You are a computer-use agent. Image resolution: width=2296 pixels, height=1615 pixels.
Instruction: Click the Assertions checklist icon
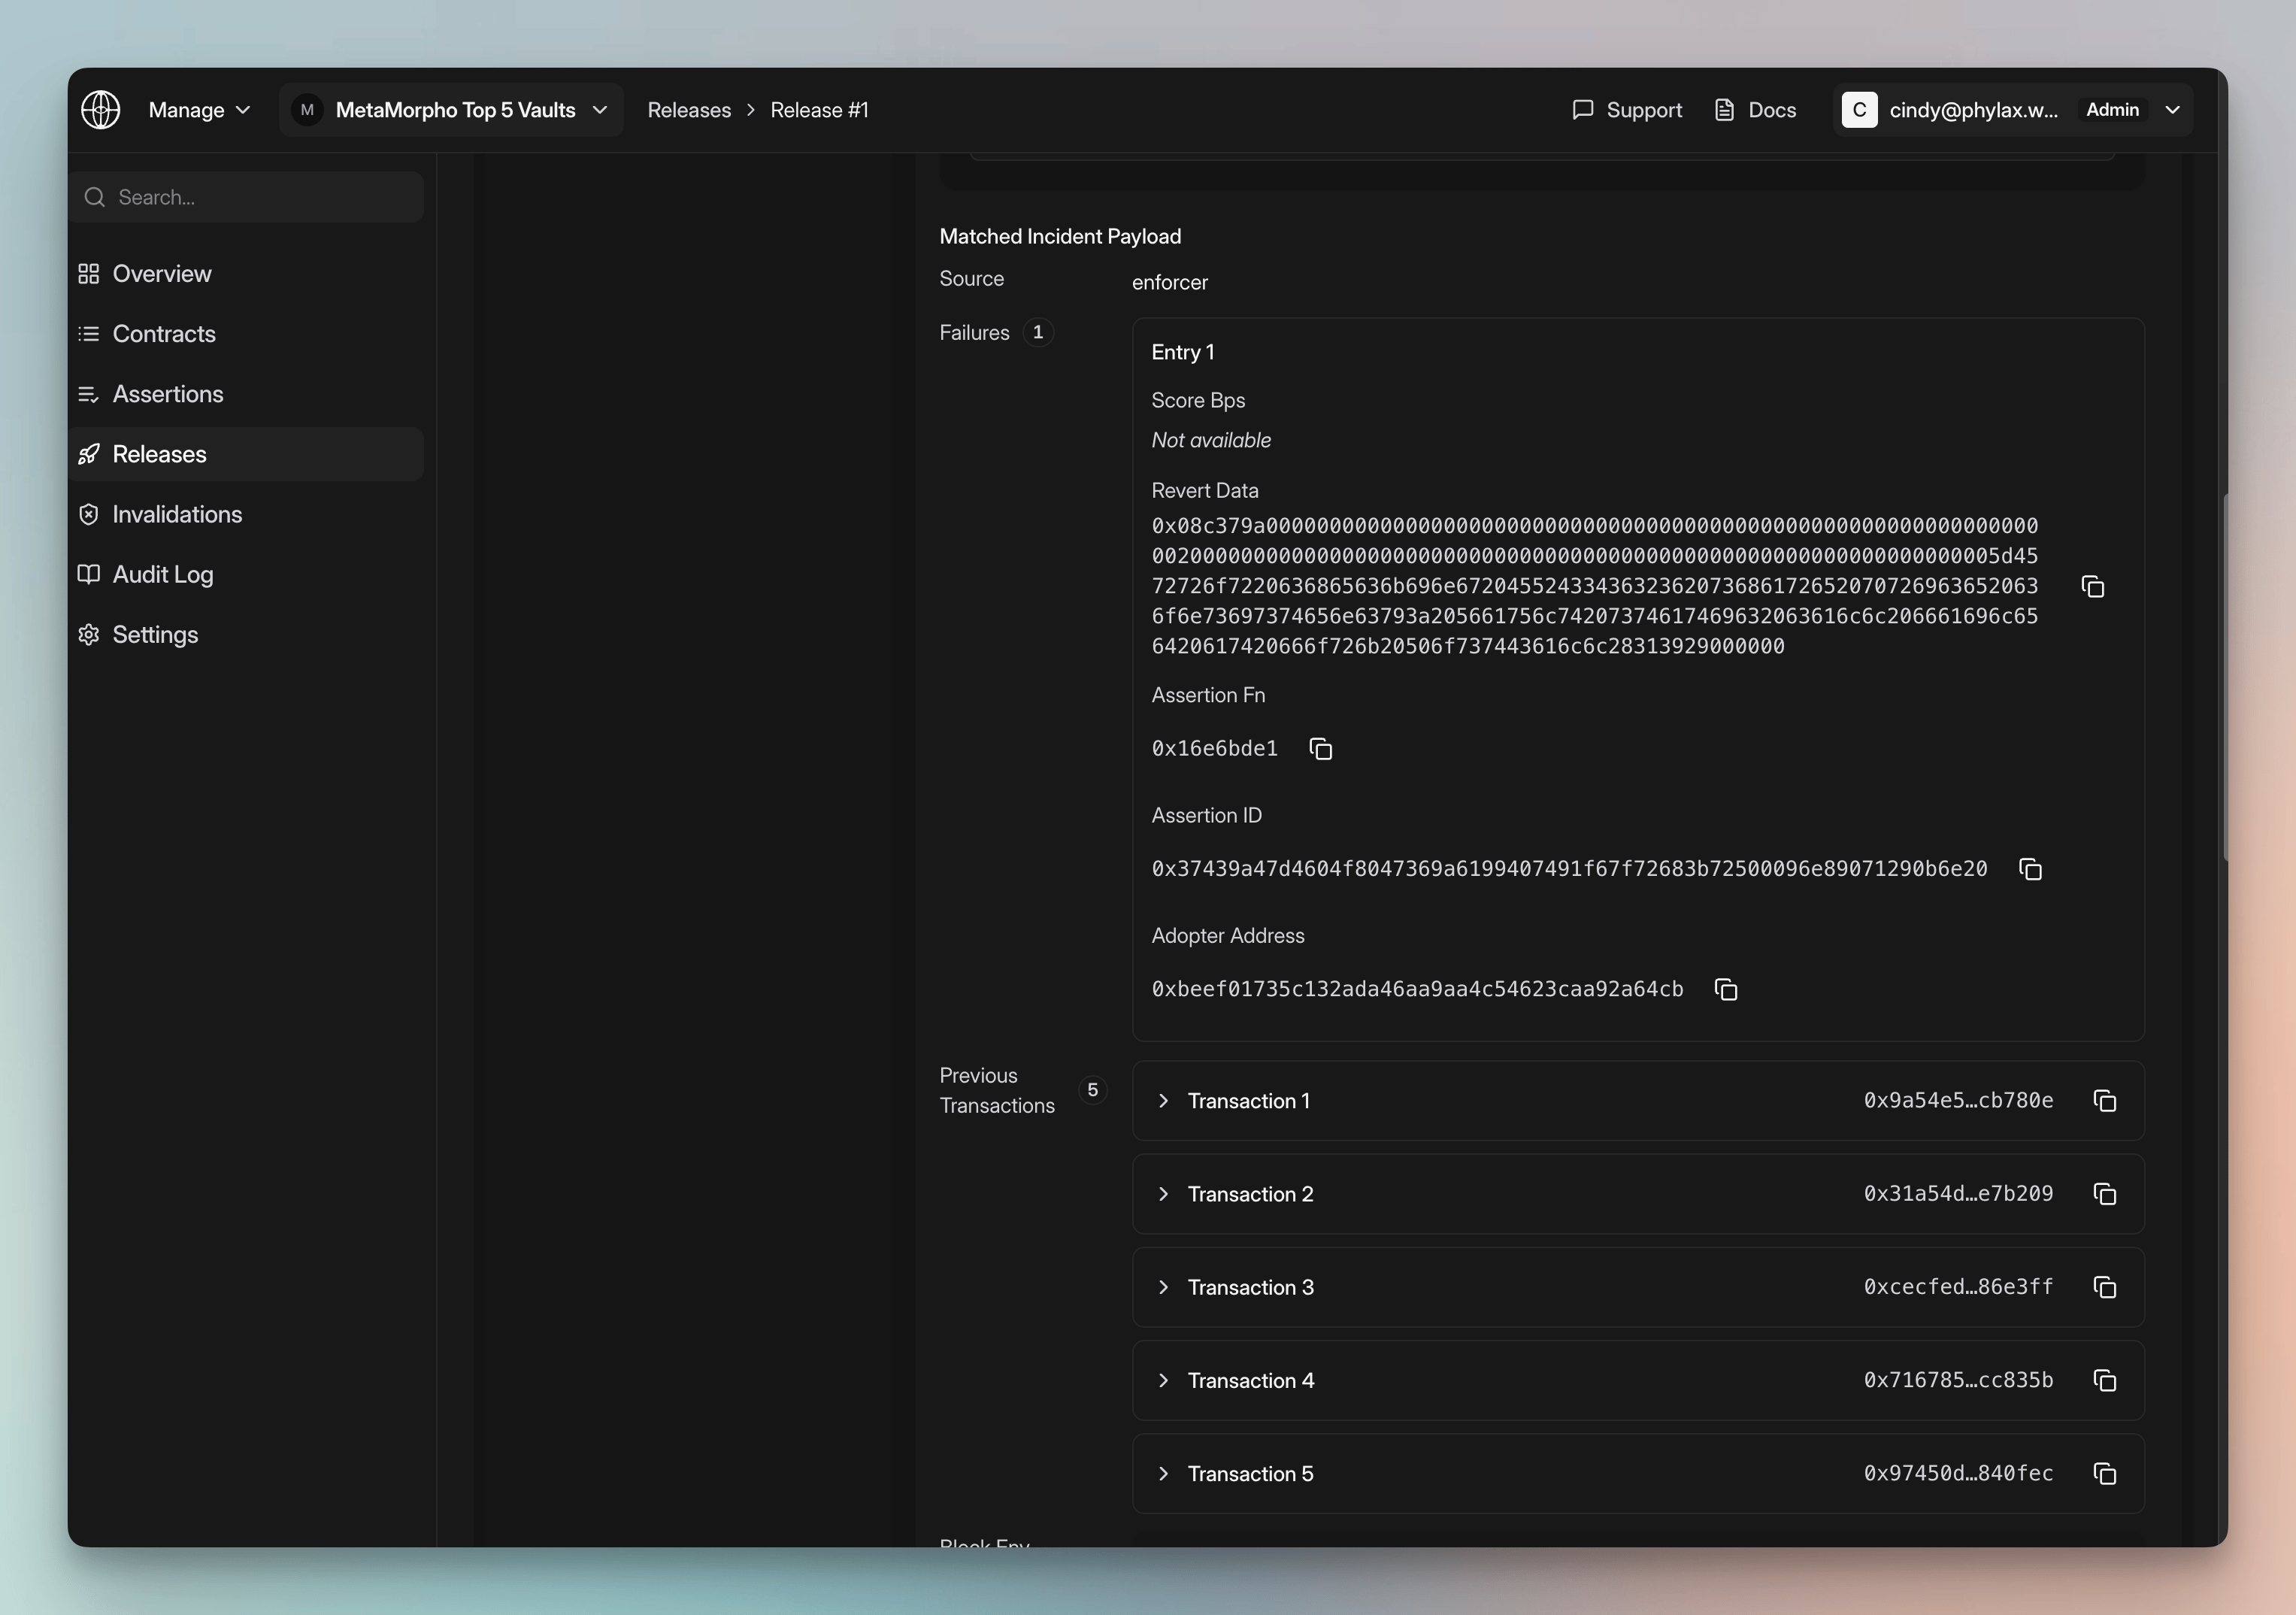point(89,394)
